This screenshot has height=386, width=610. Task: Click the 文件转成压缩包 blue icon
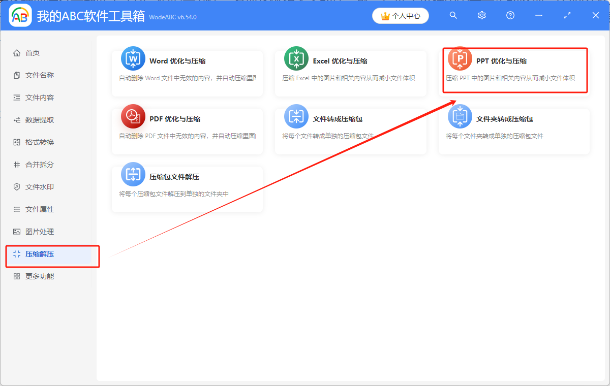click(296, 118)
